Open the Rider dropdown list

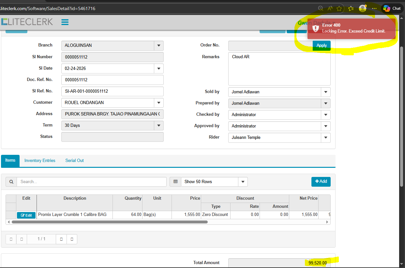click(325, 138)
